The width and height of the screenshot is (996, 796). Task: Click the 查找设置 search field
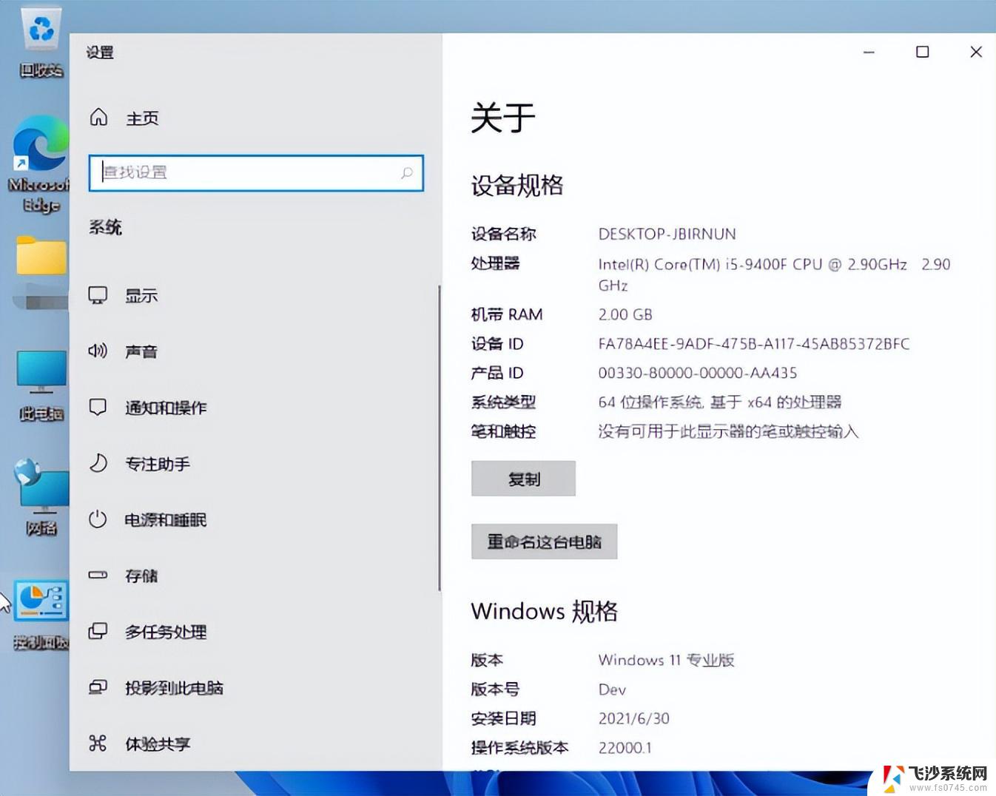[256, 173]
